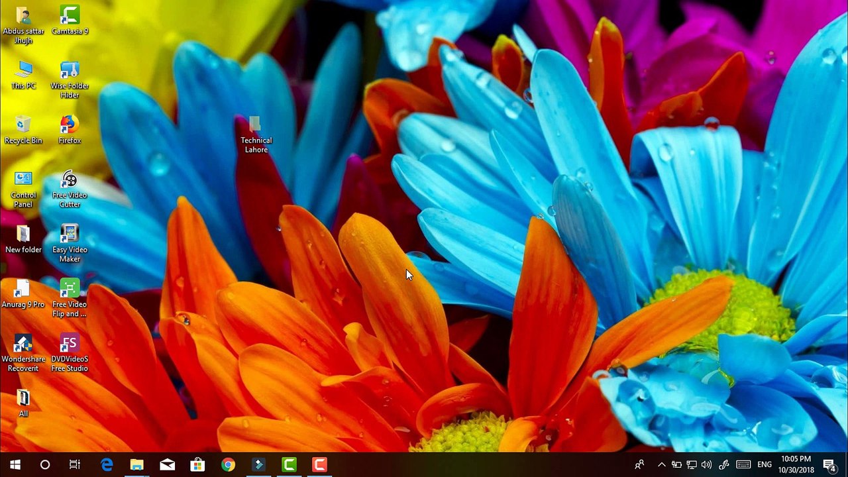Open the volume speaker control
Image resolution: width=848 pixels, height=477 pixels.
coord(706,464)
